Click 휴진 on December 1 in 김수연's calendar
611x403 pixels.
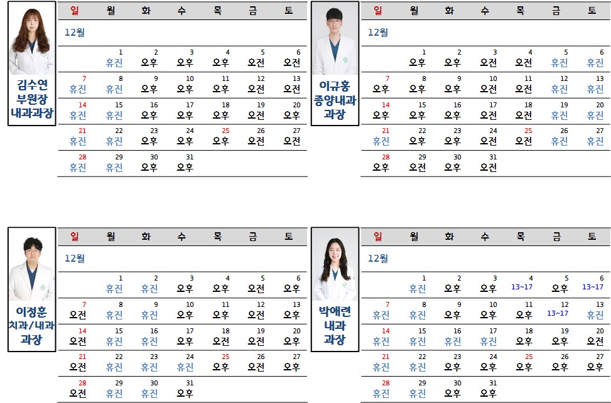114,63
